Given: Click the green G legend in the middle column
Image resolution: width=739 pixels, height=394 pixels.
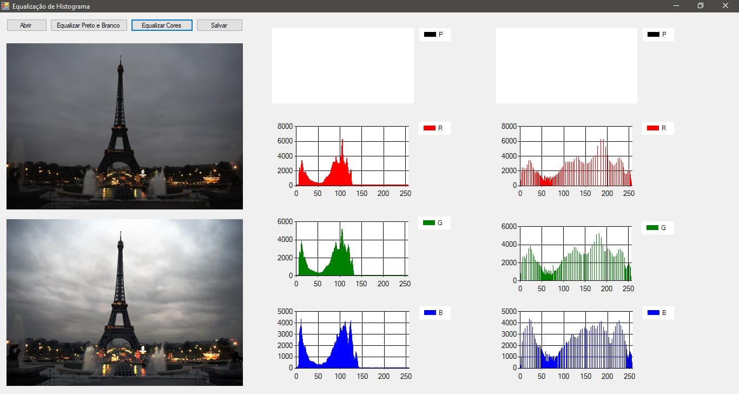Looking at the screenshot, I should (434, 222).
